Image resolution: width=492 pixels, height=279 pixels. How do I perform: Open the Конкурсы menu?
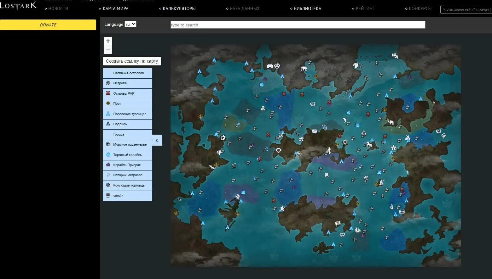(420, 8)
